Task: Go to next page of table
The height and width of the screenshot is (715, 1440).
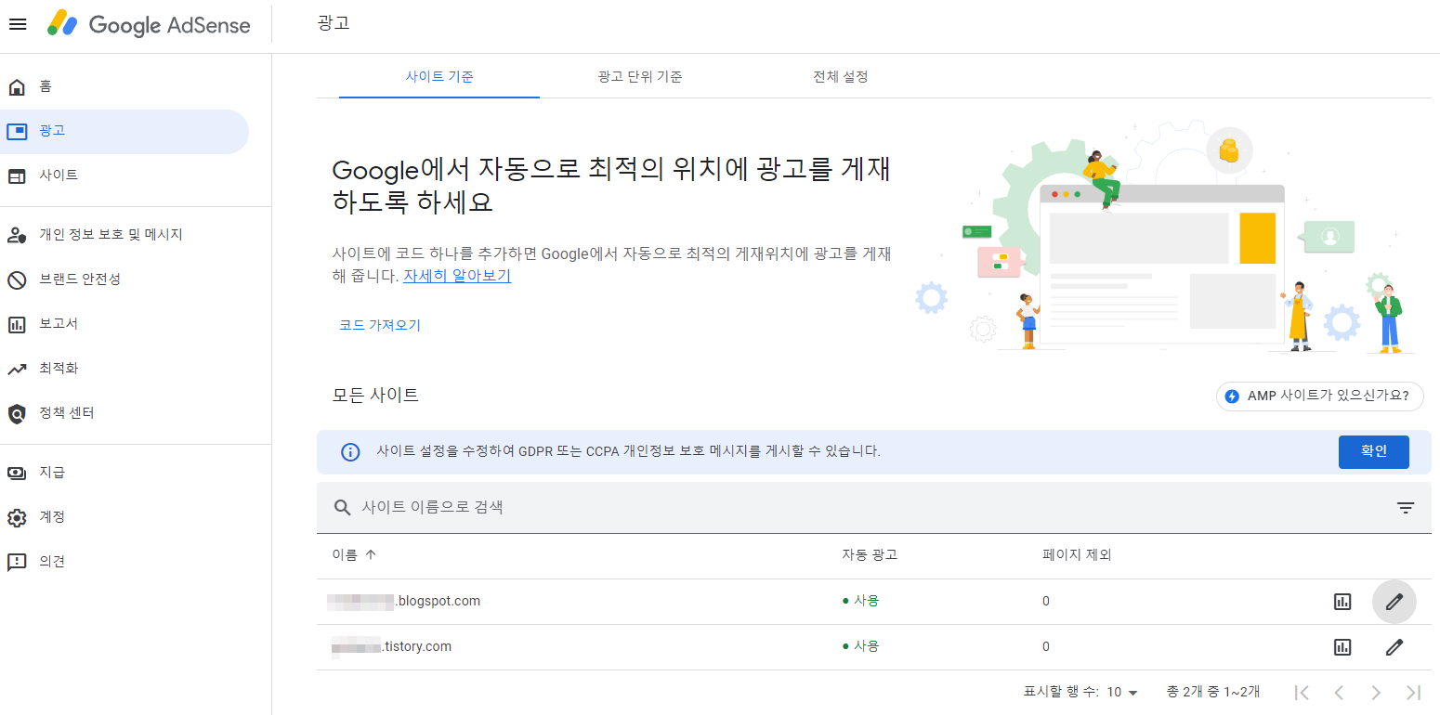Action: pos(1376,692)
